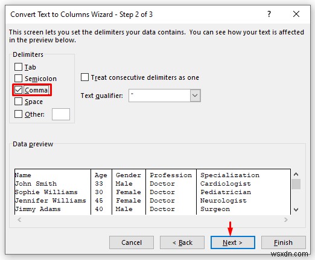
Task: Select the Age column header in preview
Action: tap(101, 175)
